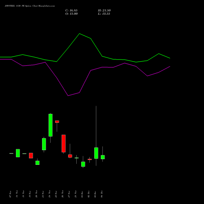This screenshot has height=204, width=204.
Task: Click the high value H: 21.50
Action: tap(104, 11)
